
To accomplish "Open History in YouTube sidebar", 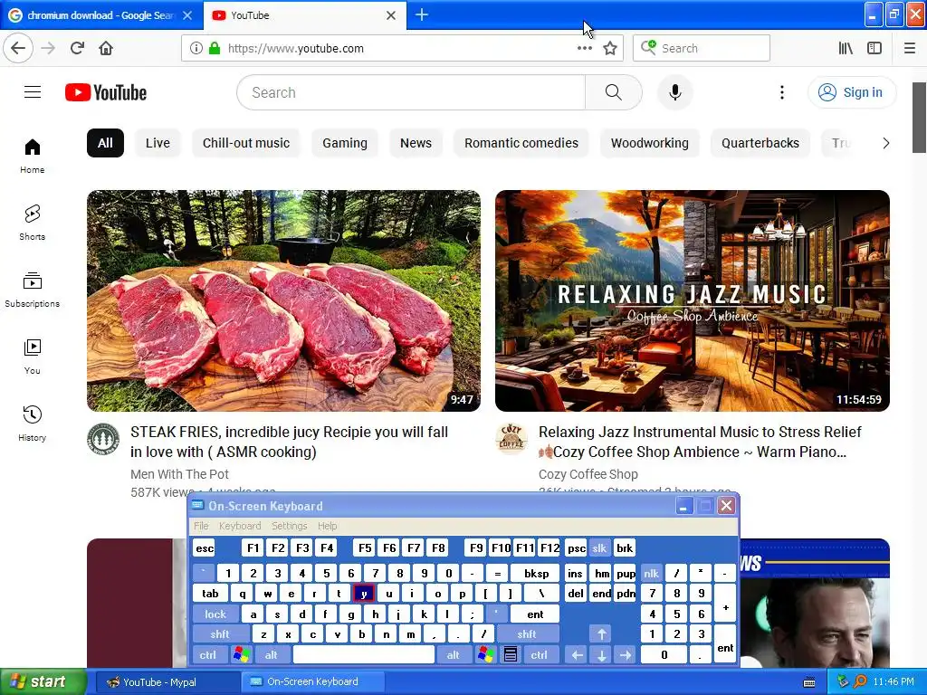I will (33, 424).
